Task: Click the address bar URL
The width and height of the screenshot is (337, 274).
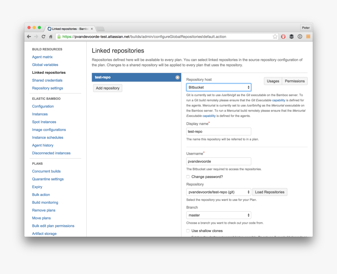Action: point(144,37)
